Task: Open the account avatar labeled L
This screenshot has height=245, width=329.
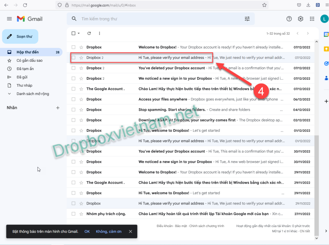Action: 324,19
